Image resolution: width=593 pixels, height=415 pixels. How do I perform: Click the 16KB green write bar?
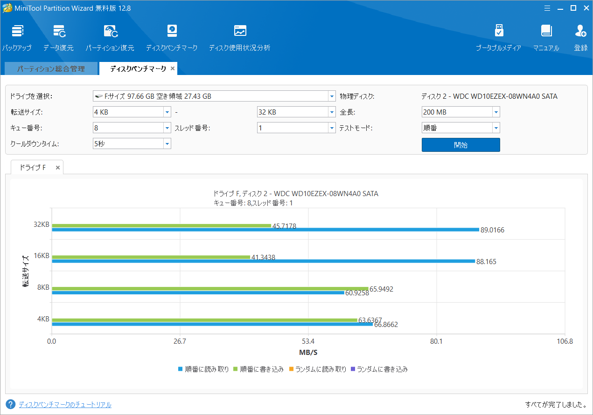(151, 257)
